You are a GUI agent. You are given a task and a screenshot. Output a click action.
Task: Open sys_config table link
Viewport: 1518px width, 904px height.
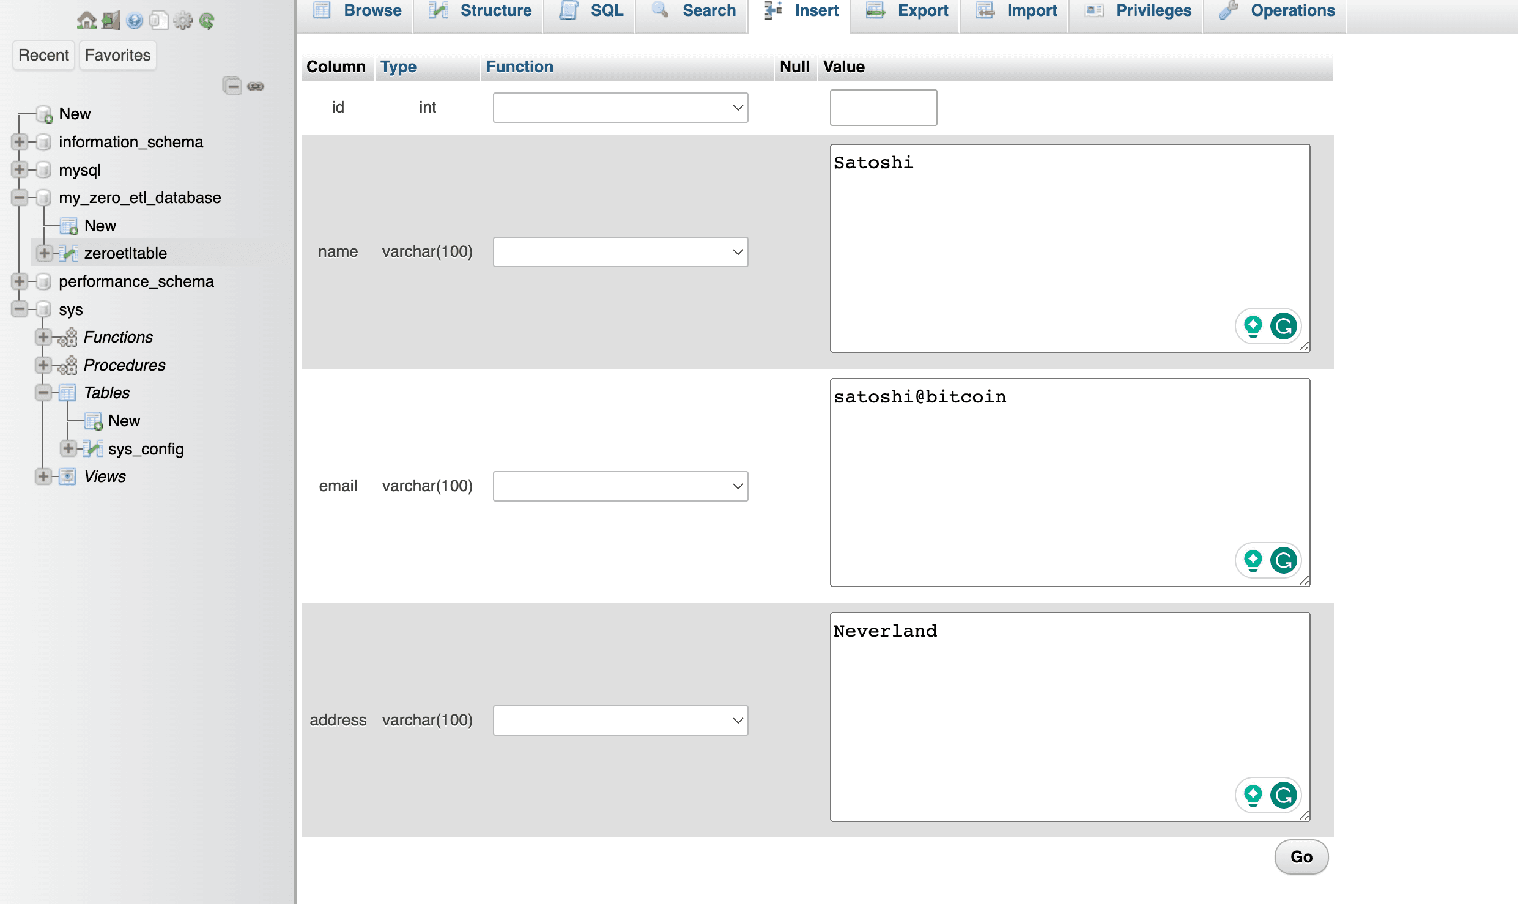click(146, 449)
